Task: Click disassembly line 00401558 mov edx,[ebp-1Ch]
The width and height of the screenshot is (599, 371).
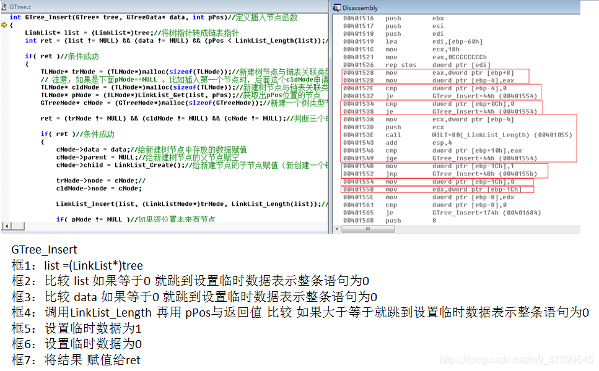Action: point(432,189)
